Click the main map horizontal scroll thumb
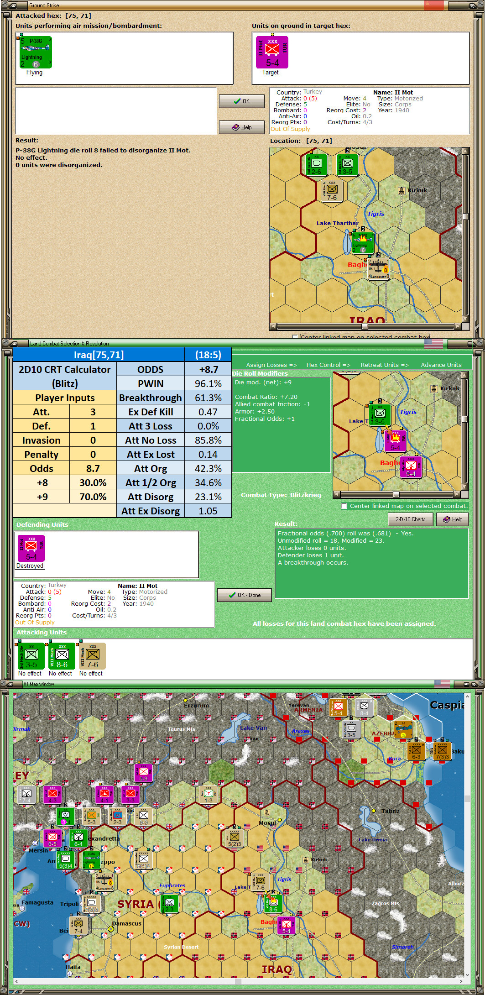This screenshot has height=995, width=485. coord(238,981)
